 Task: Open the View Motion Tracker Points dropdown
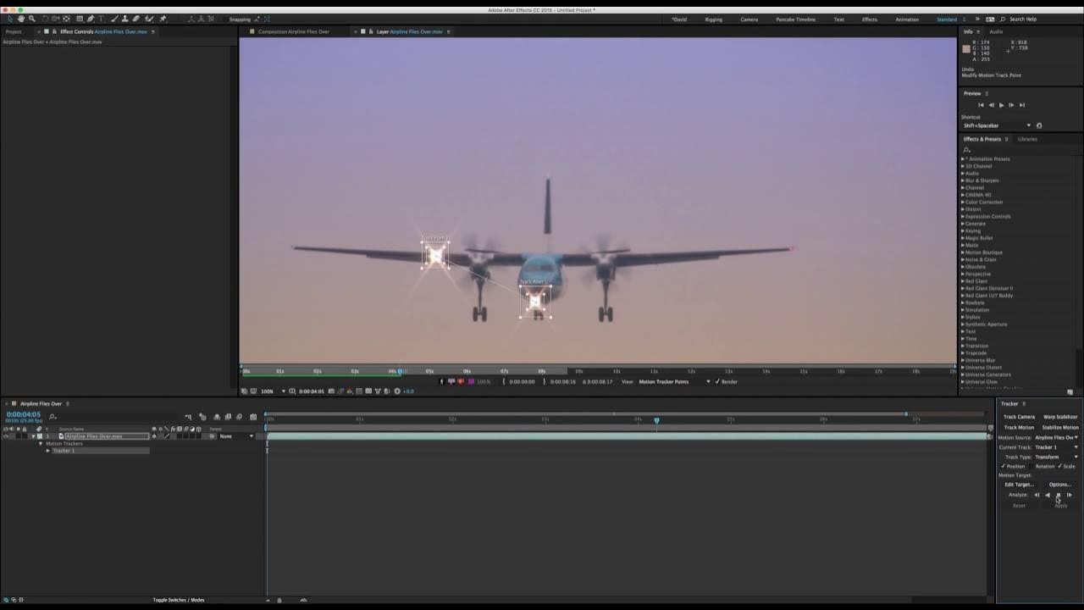click(674, 381)
